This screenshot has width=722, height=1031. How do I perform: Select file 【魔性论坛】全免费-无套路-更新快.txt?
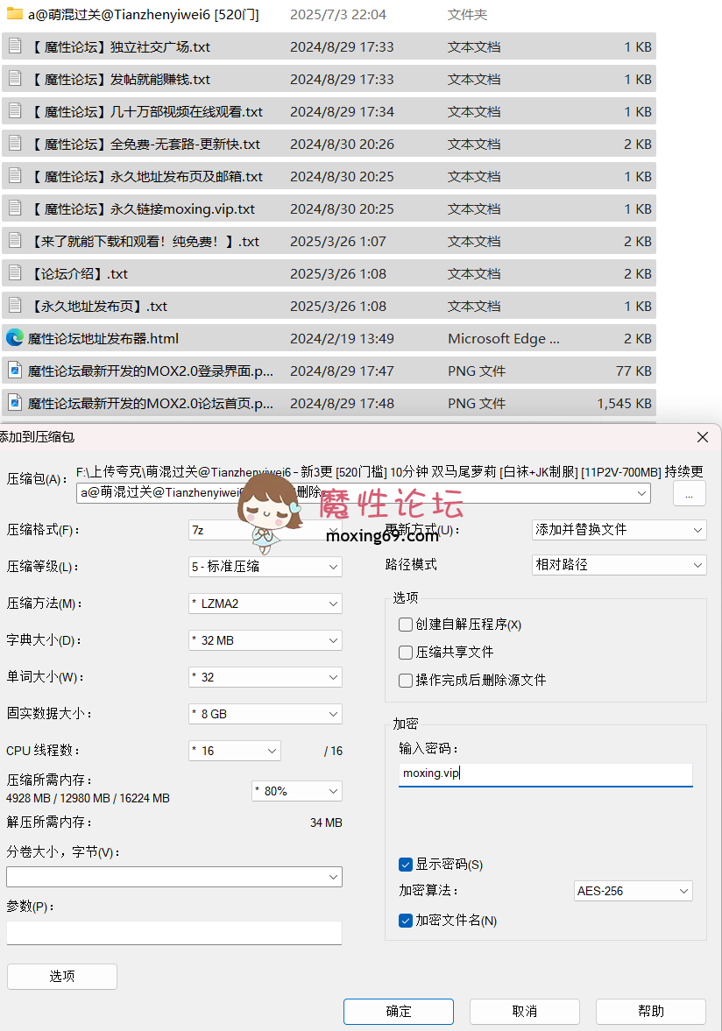(x=329, y=144)
